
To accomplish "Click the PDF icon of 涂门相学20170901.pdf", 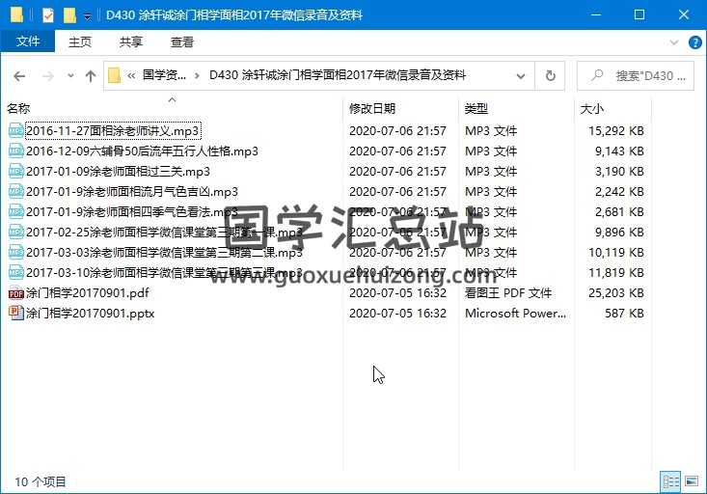I will [15, 293].
